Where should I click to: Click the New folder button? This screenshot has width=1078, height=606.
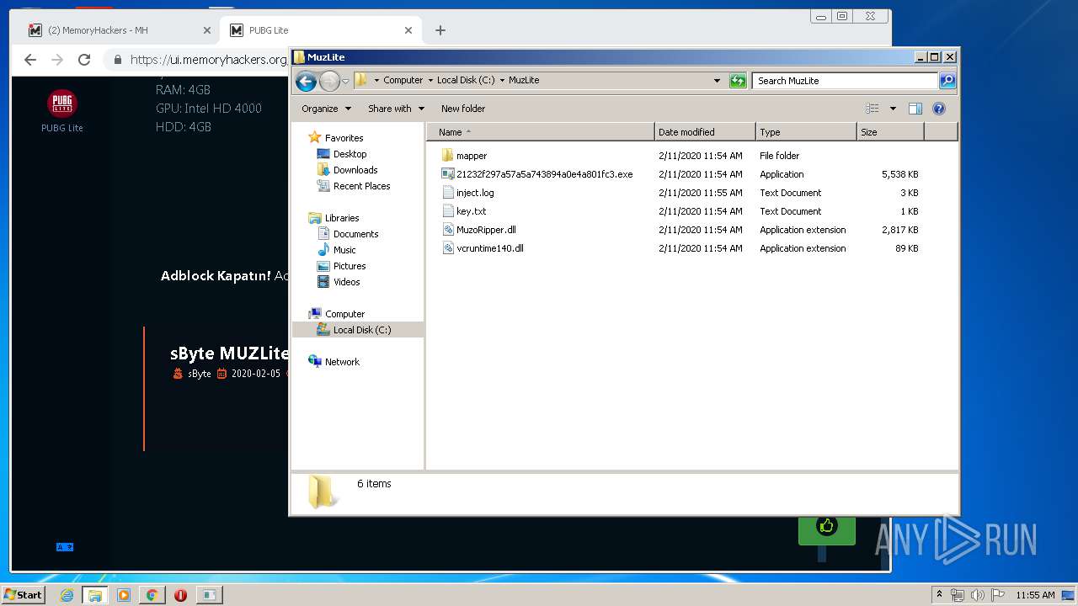pyautogui.click(x=463, y=109)
